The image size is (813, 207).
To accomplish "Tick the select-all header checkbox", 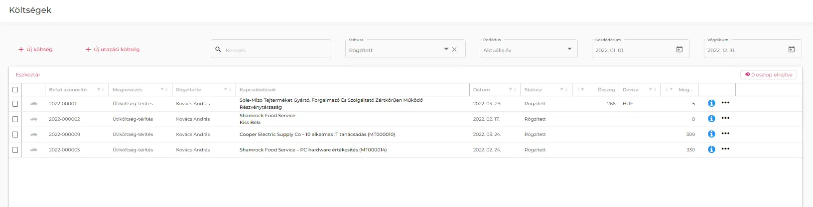I will click(x=15, y=90).
